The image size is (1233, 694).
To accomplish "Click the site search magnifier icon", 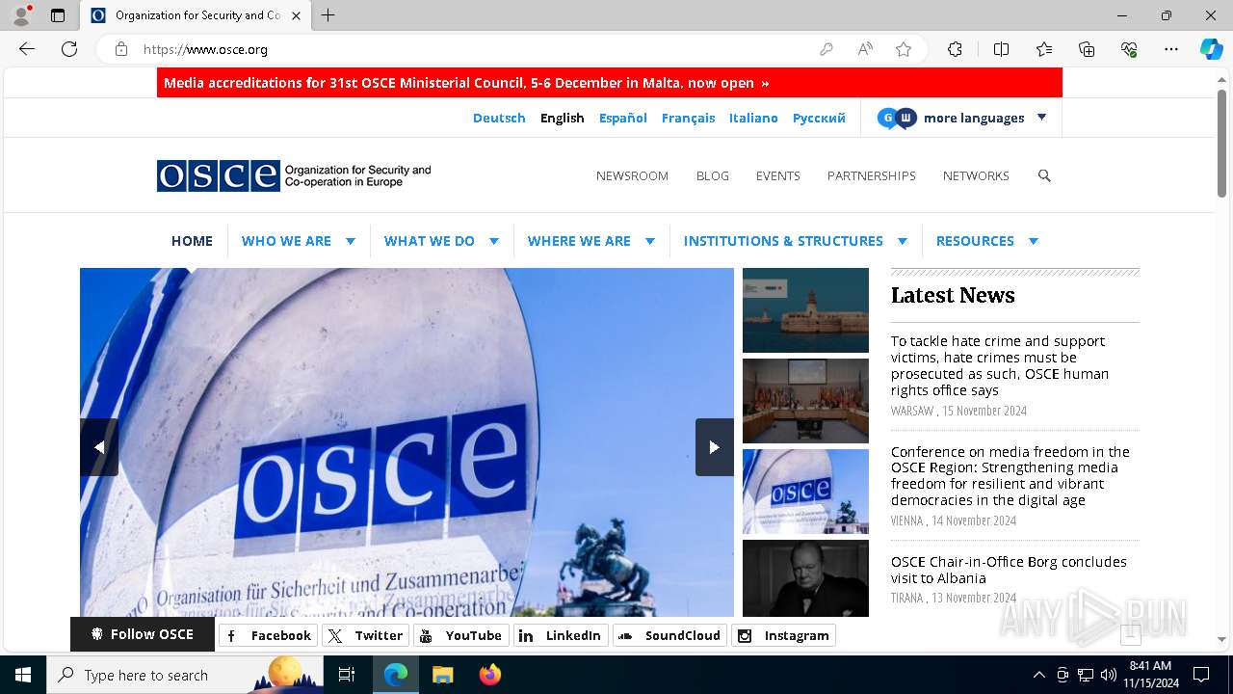I will tap(1044, 175).
